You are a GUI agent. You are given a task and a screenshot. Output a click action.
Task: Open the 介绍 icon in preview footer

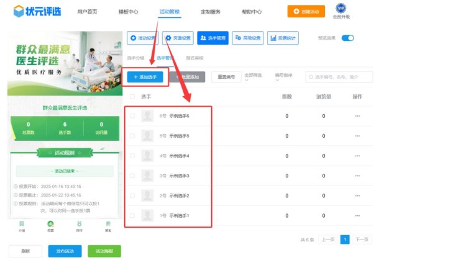click(x=22, y=225)
